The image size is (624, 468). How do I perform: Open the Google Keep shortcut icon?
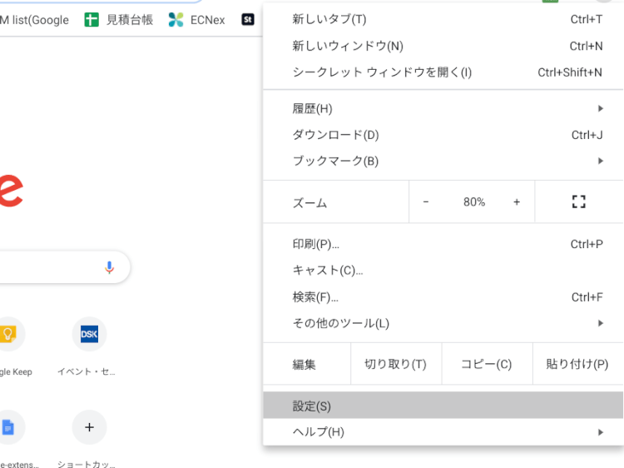click(7, 334)
